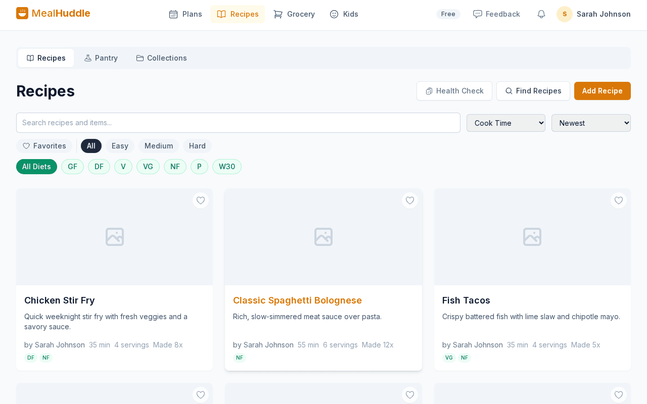
Task: Toggle the VG diet filter chip
Action: coord(148,167)
